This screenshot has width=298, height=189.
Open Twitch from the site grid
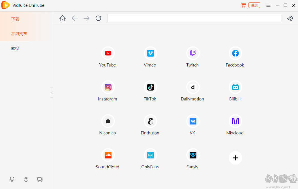coord(192,53)
